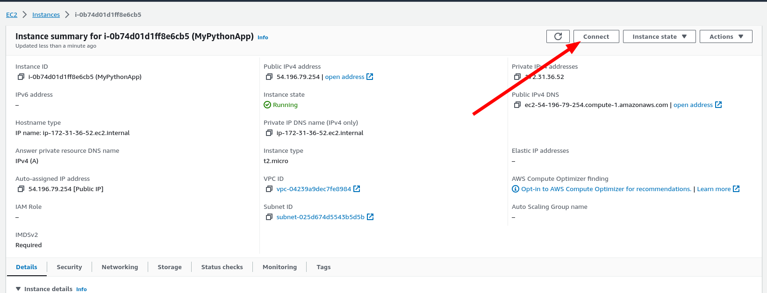Viewport: 767px width, 293px height.
Task: Copy the Instance ID value
Action: coord(21,77)
